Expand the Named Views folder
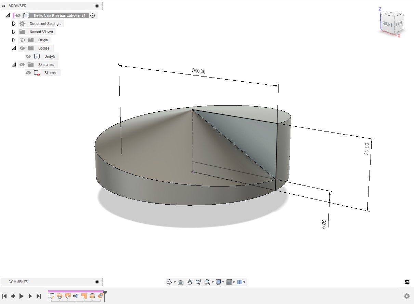Image resolution: width=414 pixels, height=304 pixels. pyautogui.click(x=14, y=31)
